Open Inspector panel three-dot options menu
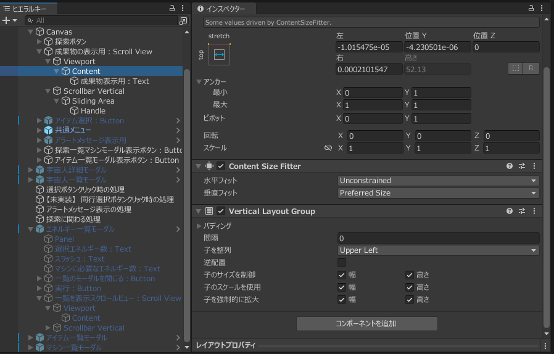The height and width of the screenshot is (354, 554). click(542, 8)
